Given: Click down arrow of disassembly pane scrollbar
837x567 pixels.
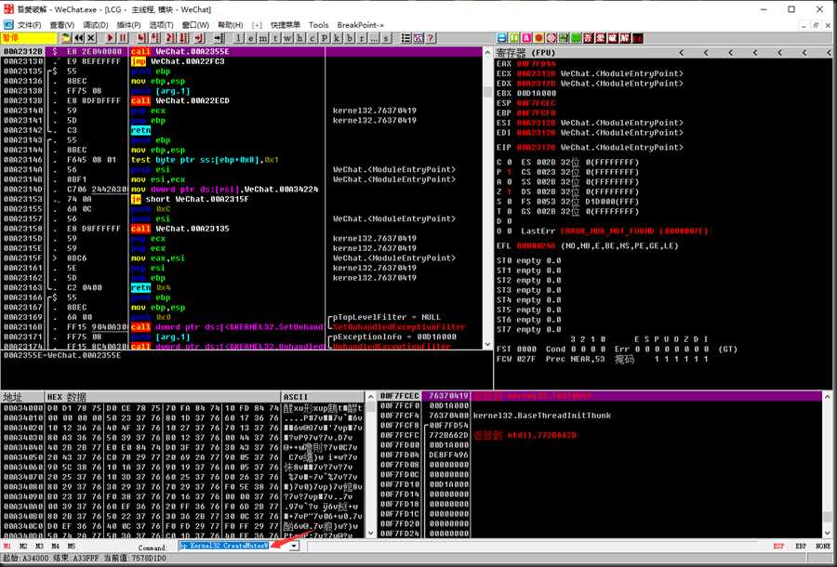Looking at the screenshot, I should pos(487,345).
